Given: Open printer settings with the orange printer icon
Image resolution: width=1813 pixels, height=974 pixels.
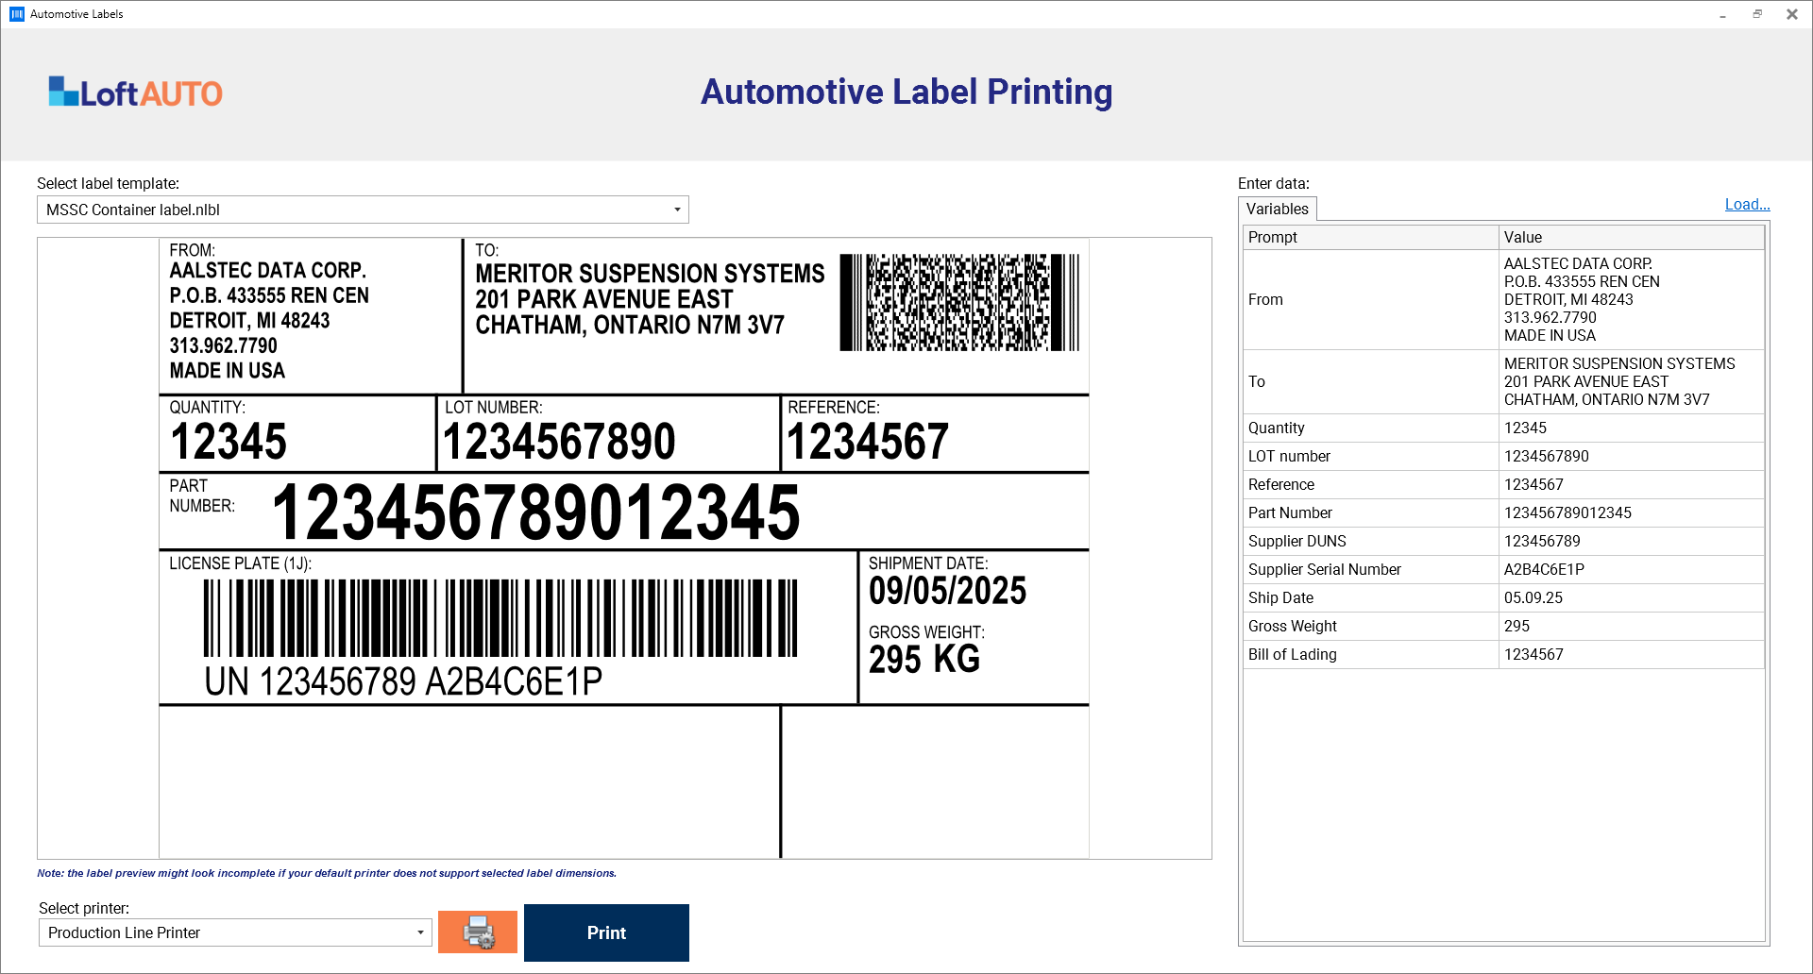Looking at the screenshot, I should 478,932.
